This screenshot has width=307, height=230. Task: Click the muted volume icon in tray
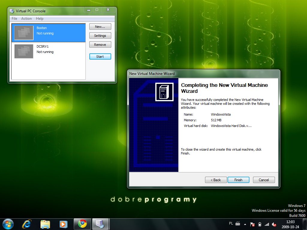tap(274, 224)
